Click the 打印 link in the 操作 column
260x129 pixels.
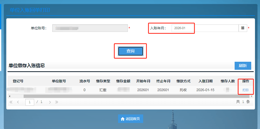[245, 90]
